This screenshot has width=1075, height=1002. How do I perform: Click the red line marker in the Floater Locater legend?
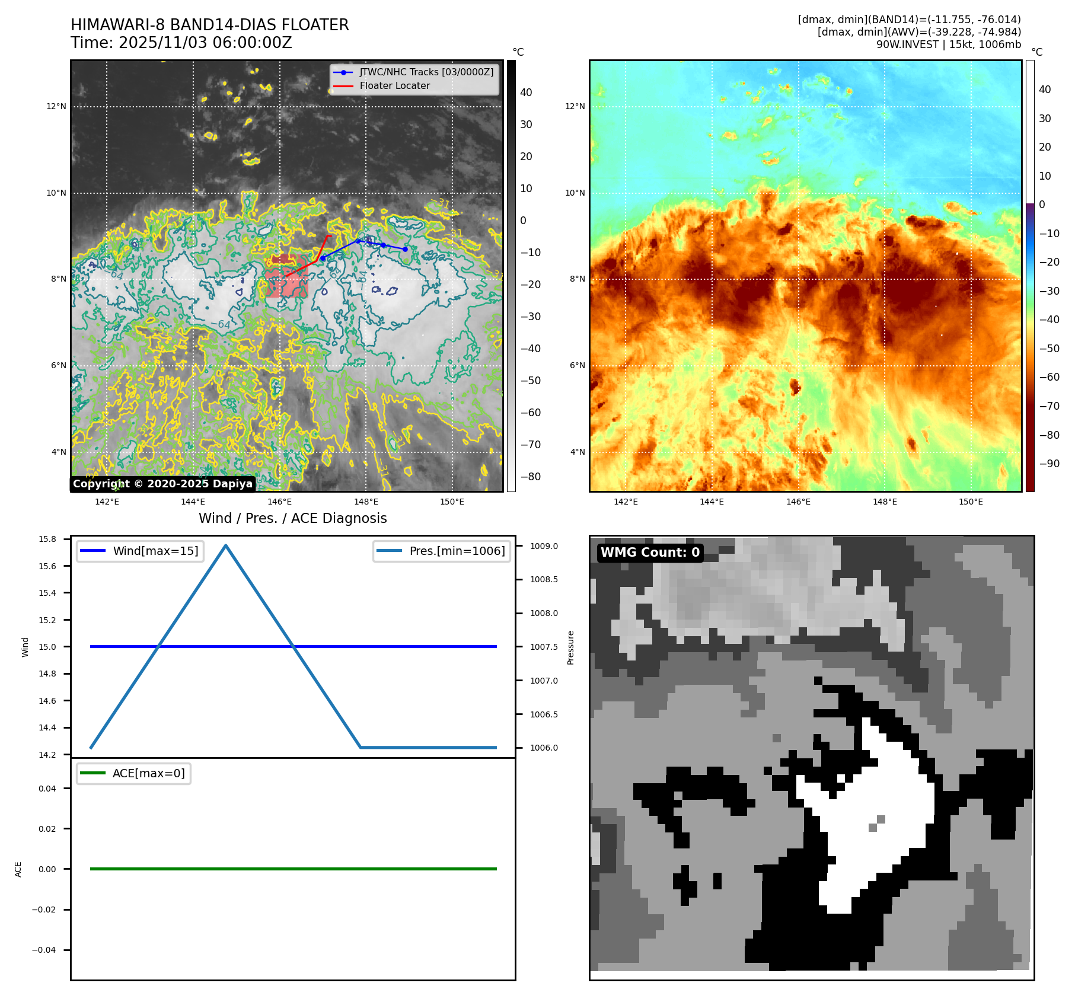[x=343, y=86]
